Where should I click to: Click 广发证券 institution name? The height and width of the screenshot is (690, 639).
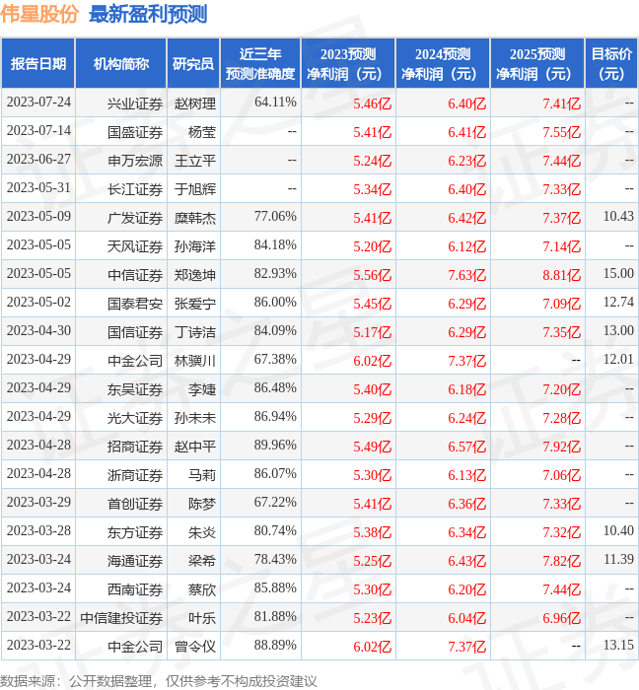[135, 218]
